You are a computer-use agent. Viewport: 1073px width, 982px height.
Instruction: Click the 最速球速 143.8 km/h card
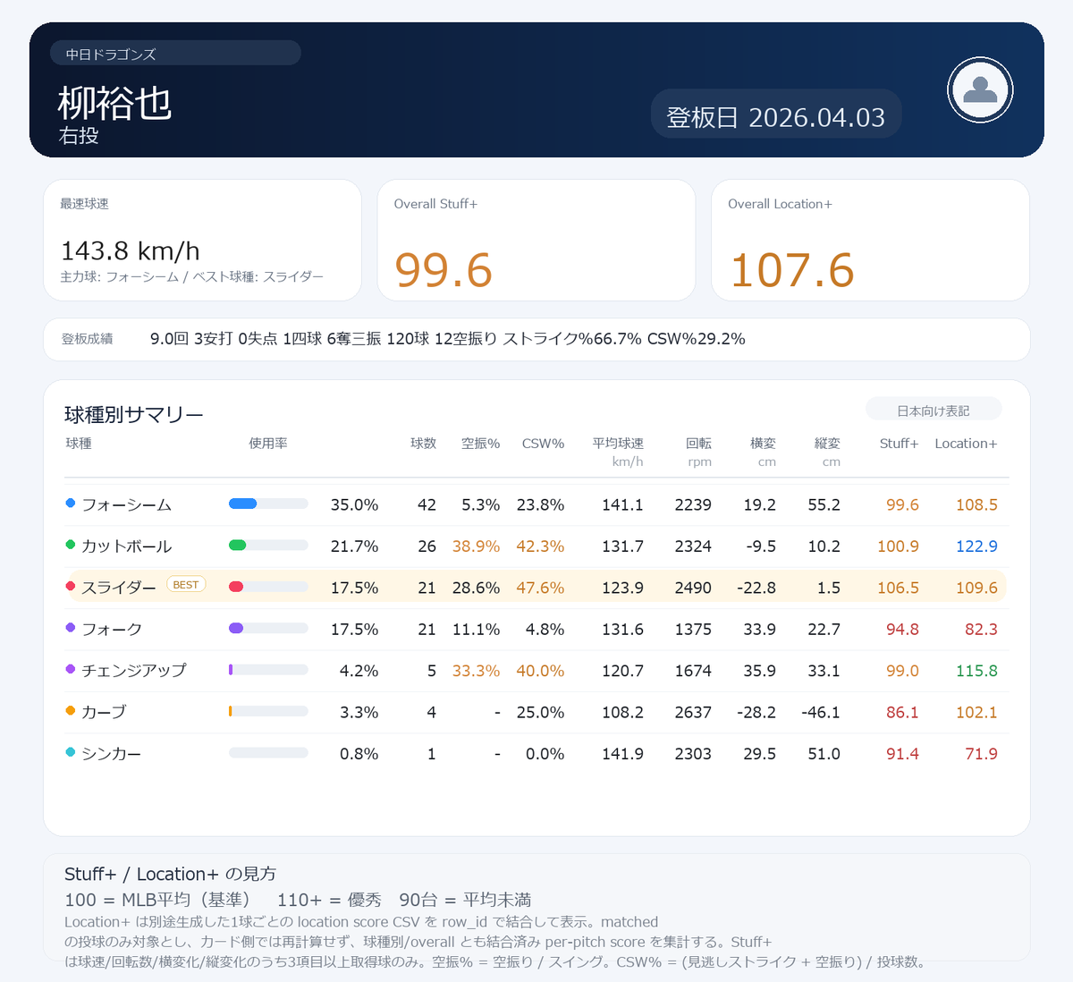(x=202, y=240)
